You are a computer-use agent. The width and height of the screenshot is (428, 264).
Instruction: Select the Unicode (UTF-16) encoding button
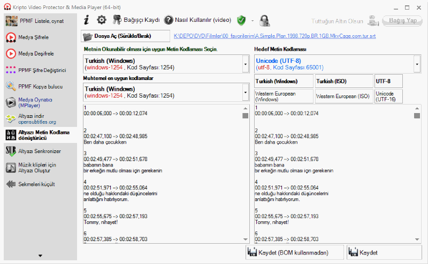[388, 96]
